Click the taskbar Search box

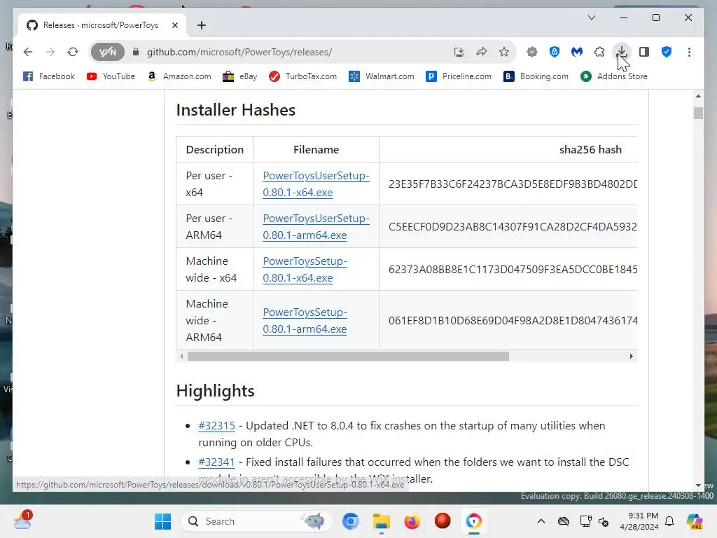[257, 521]
